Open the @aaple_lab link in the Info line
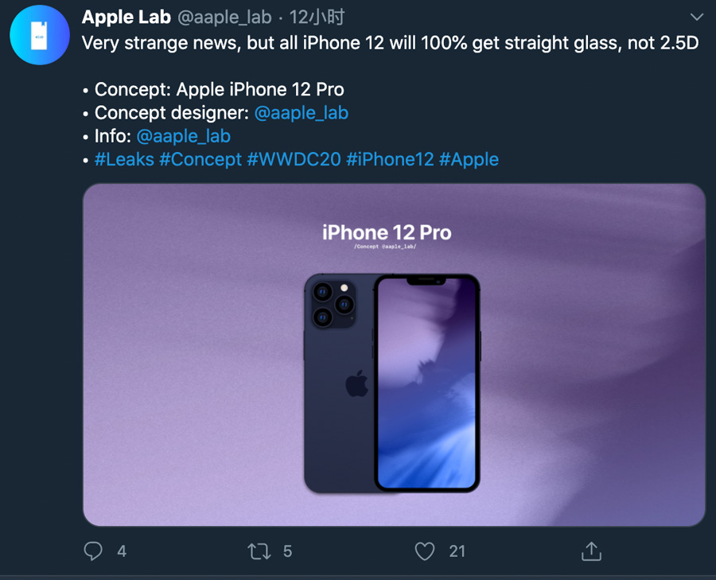716x580 pixels. pyautogui.click(x=184, y=136)
